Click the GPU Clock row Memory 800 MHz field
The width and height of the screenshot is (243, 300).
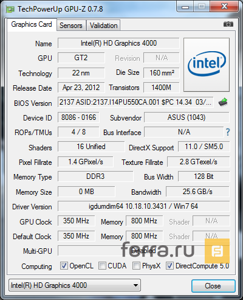click(145, 221)
